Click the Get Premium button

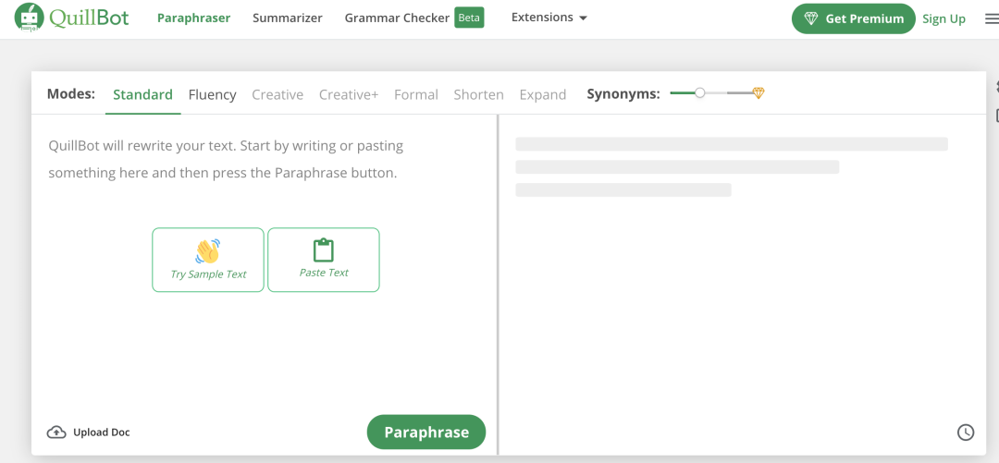point(853,18)
